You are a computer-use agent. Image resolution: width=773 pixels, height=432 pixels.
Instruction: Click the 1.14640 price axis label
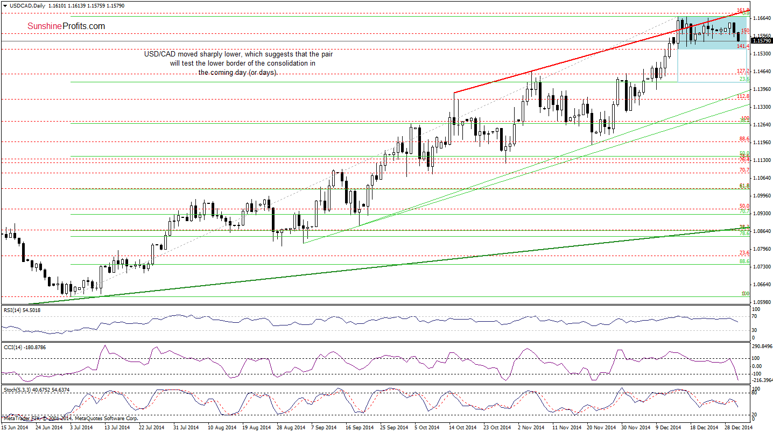coord(762,72)
